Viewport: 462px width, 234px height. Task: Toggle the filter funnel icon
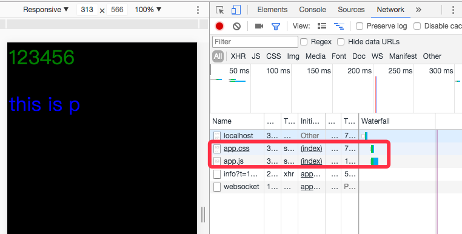point(275,27)
